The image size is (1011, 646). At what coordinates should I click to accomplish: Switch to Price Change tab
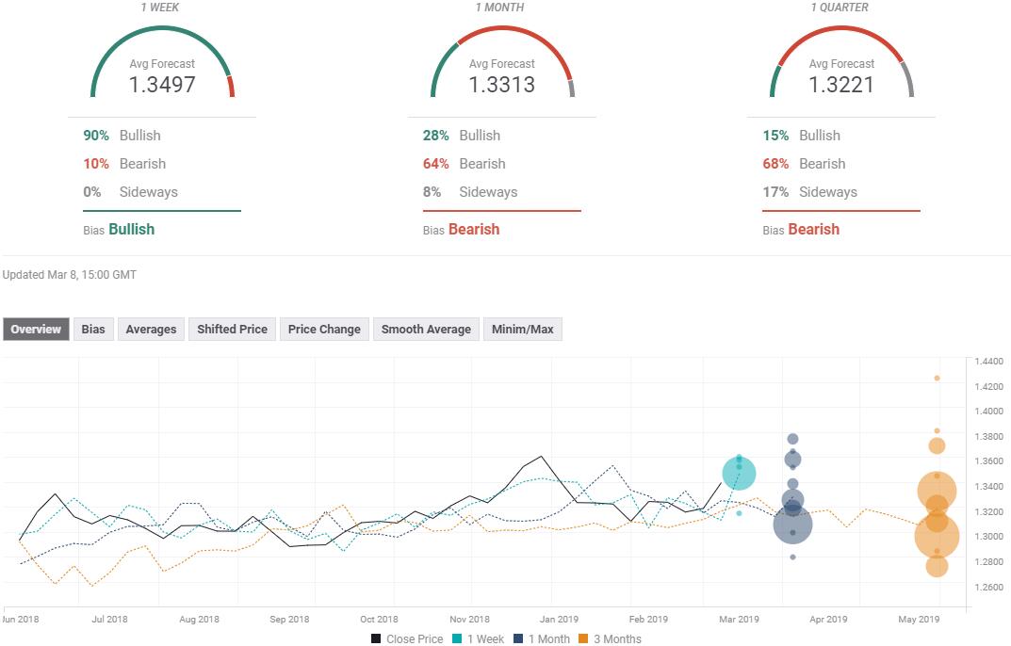pos(324,330)
